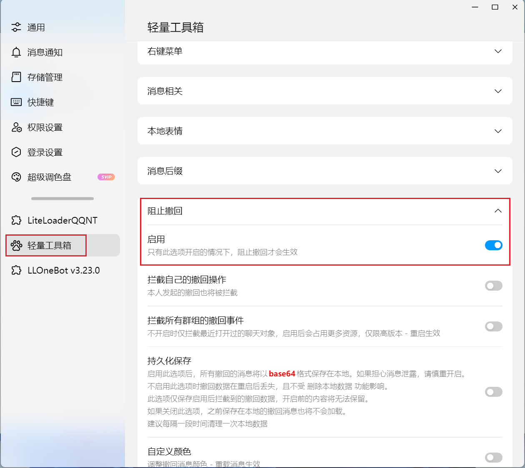Click the 阻止撤回 section title

165,211
